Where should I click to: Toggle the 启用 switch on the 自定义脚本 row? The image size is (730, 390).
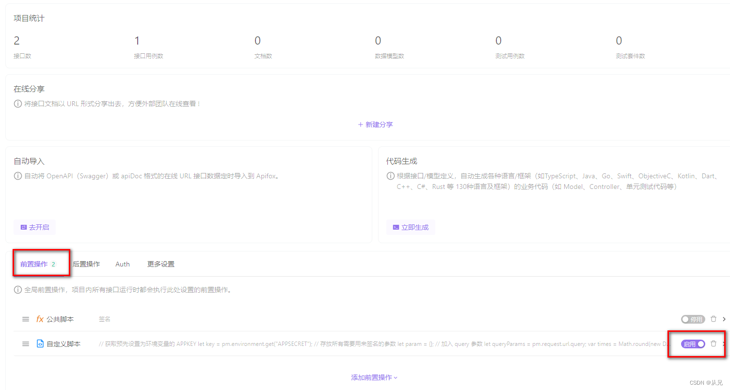[693, 344]
